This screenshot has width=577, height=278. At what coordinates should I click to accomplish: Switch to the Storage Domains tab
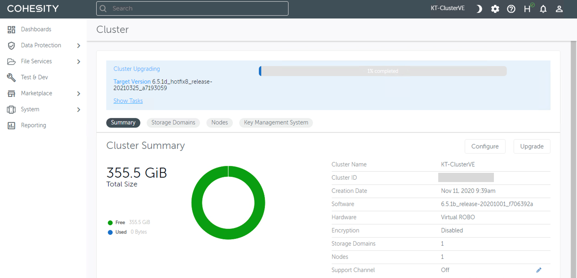pyautogui.click(x=173, y=122)
